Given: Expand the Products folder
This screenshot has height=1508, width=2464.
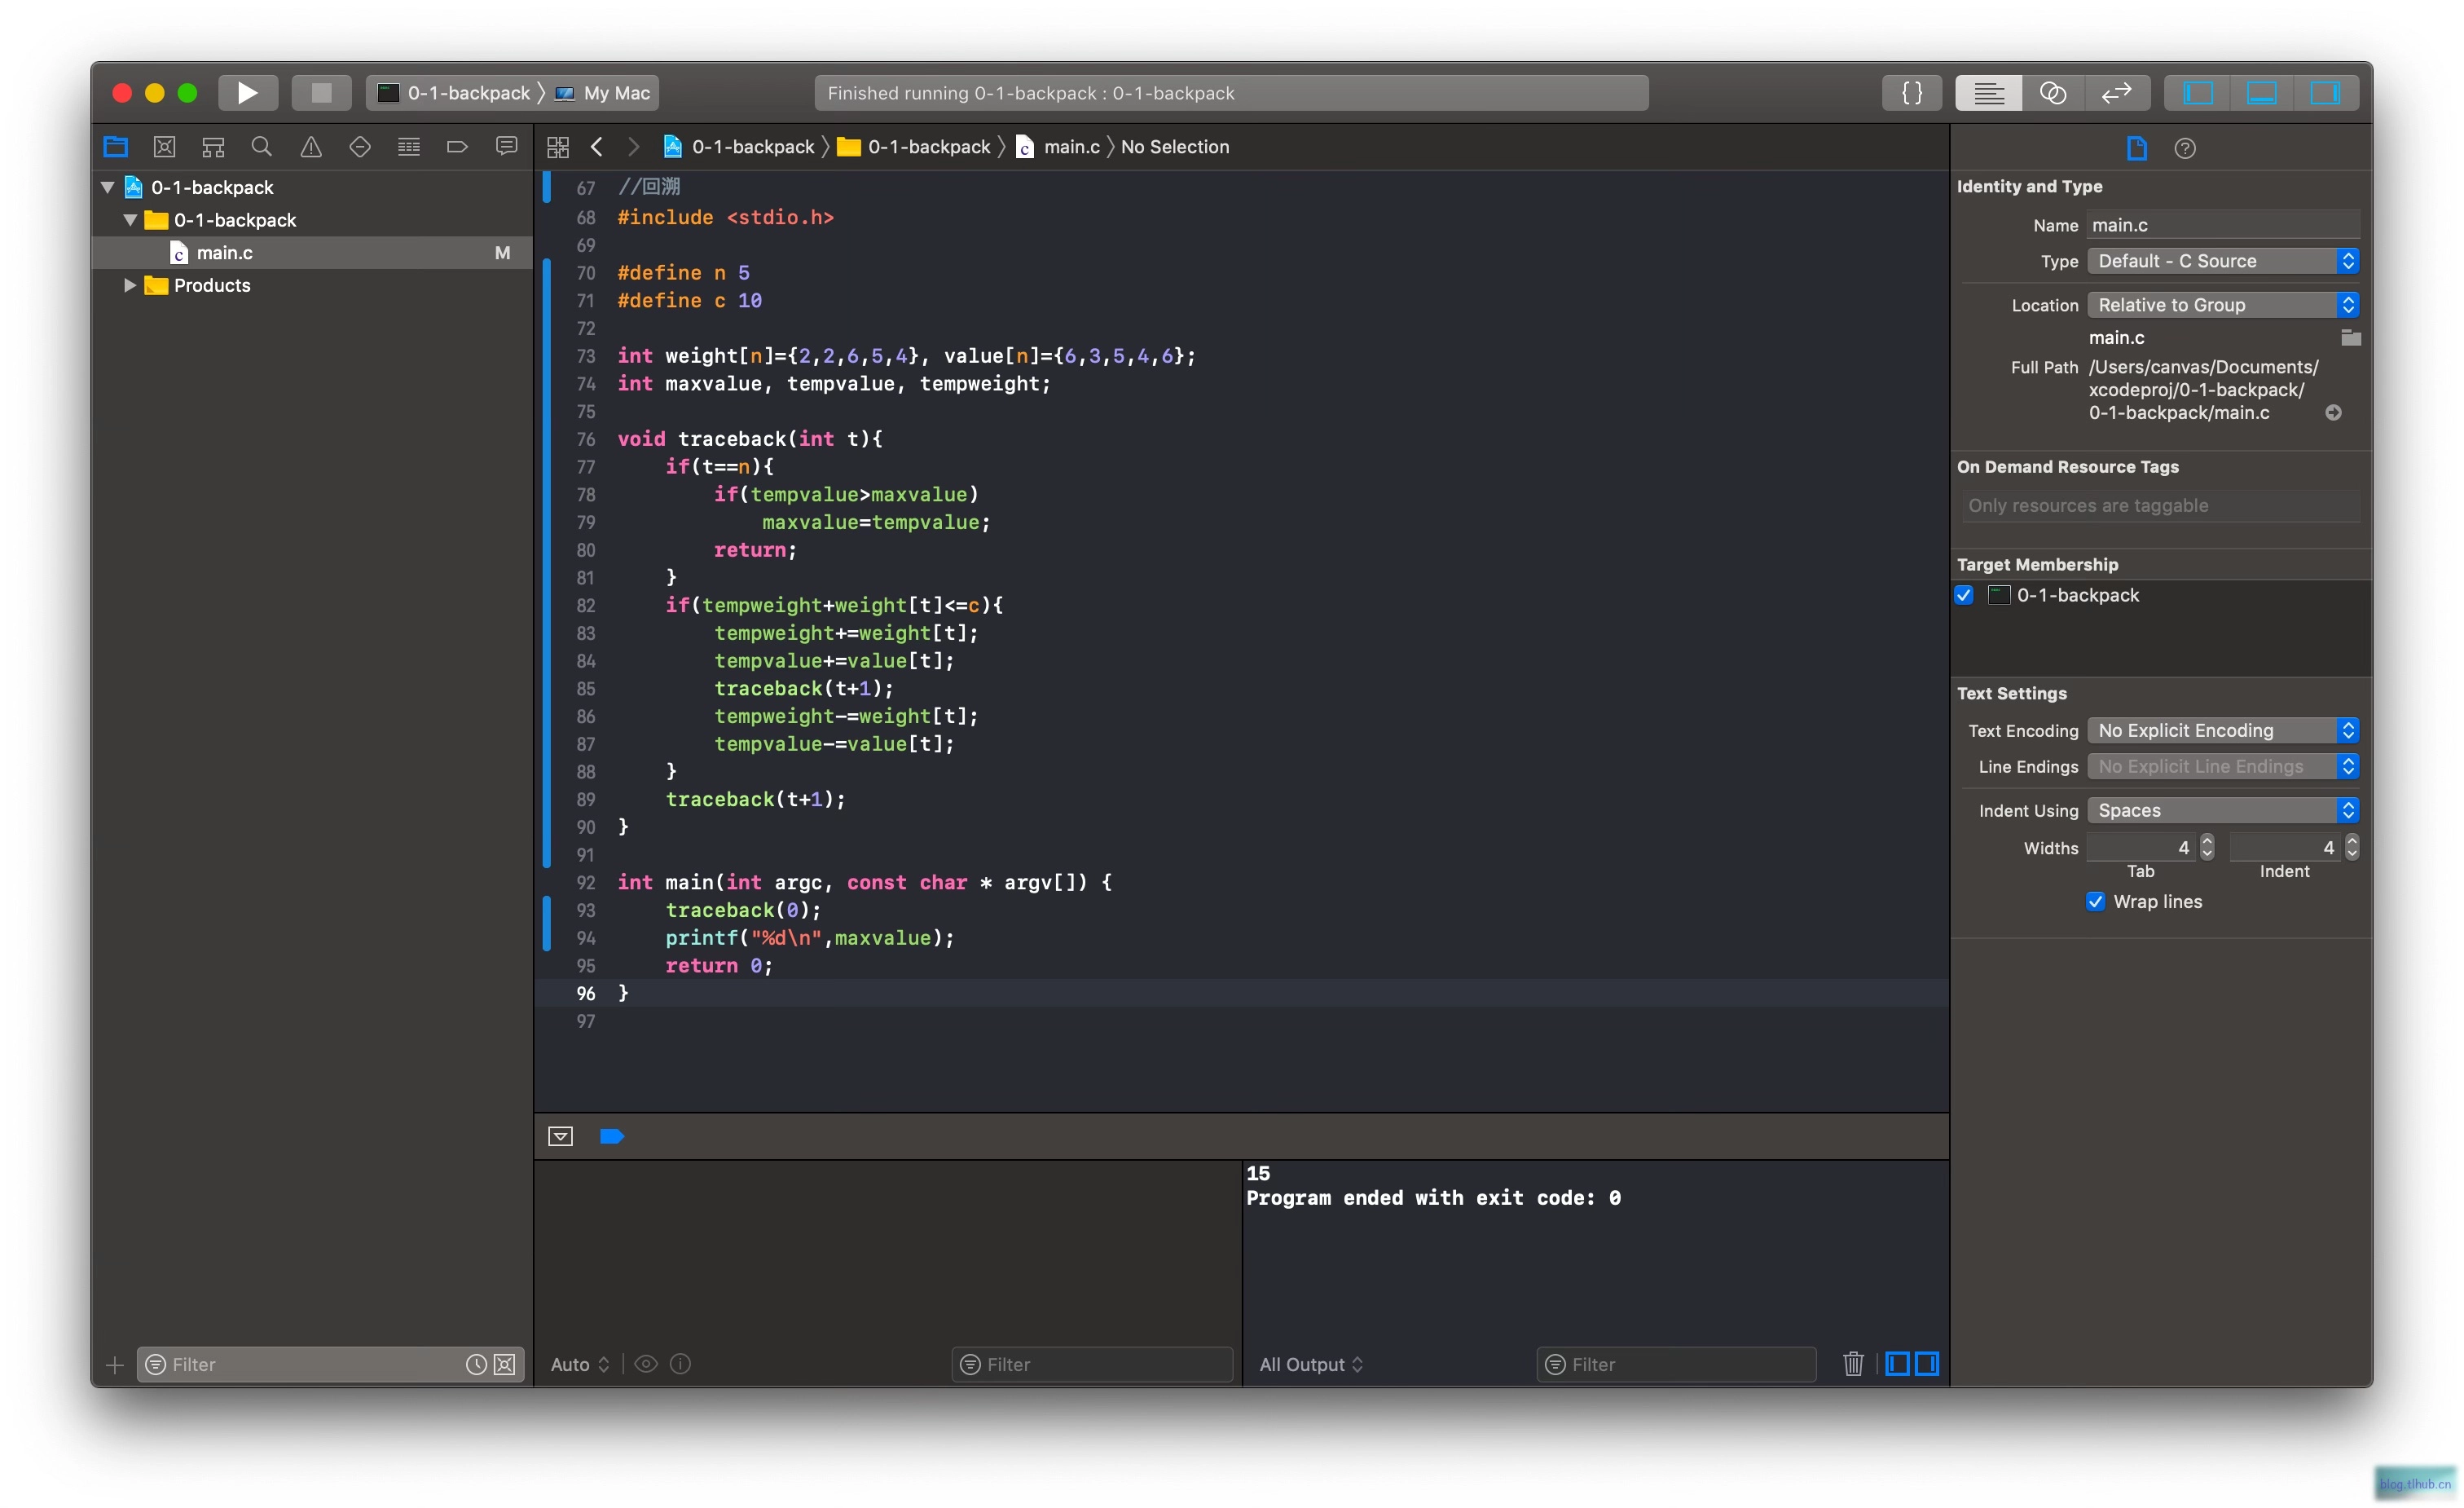Looking at the screenshot, I should 130,285.
